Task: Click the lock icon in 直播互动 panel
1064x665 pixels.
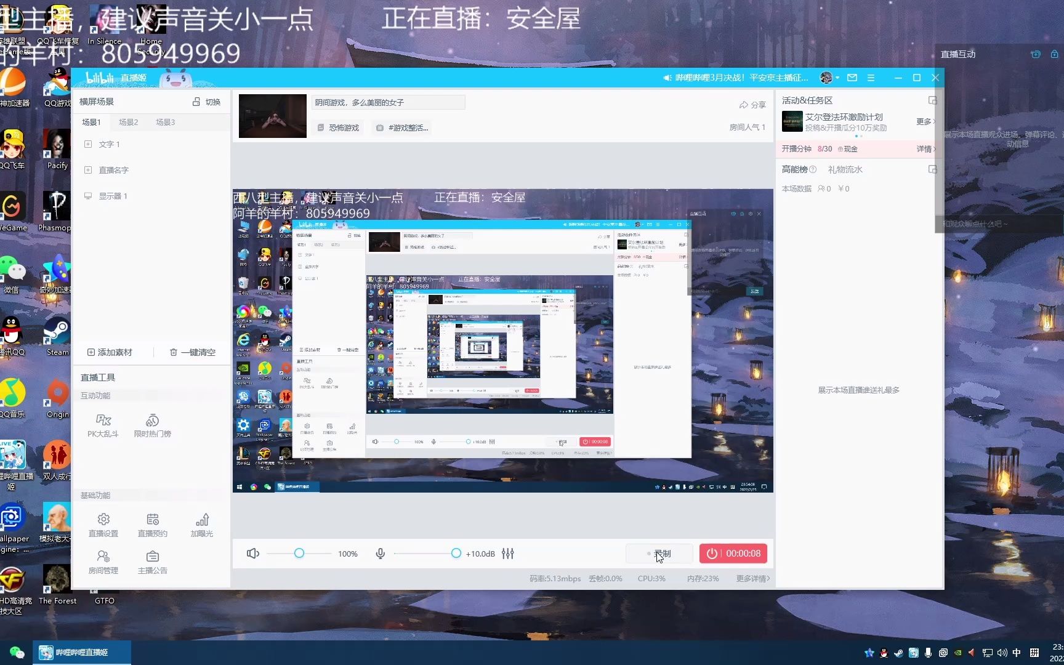Action: tap(1054, 54)
